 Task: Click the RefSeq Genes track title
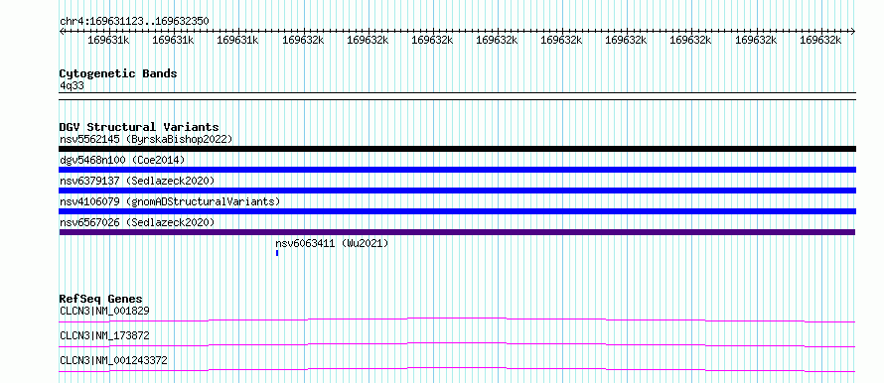coord(101,299)
